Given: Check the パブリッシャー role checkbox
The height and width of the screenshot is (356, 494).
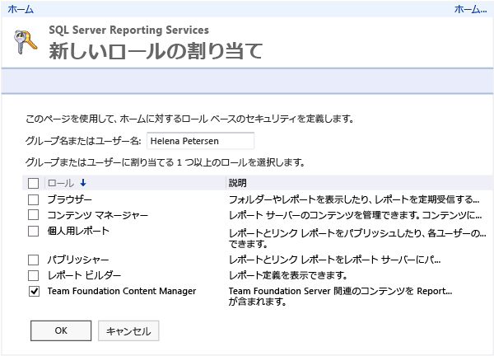Looking at the screenshot, I should 34,260.
